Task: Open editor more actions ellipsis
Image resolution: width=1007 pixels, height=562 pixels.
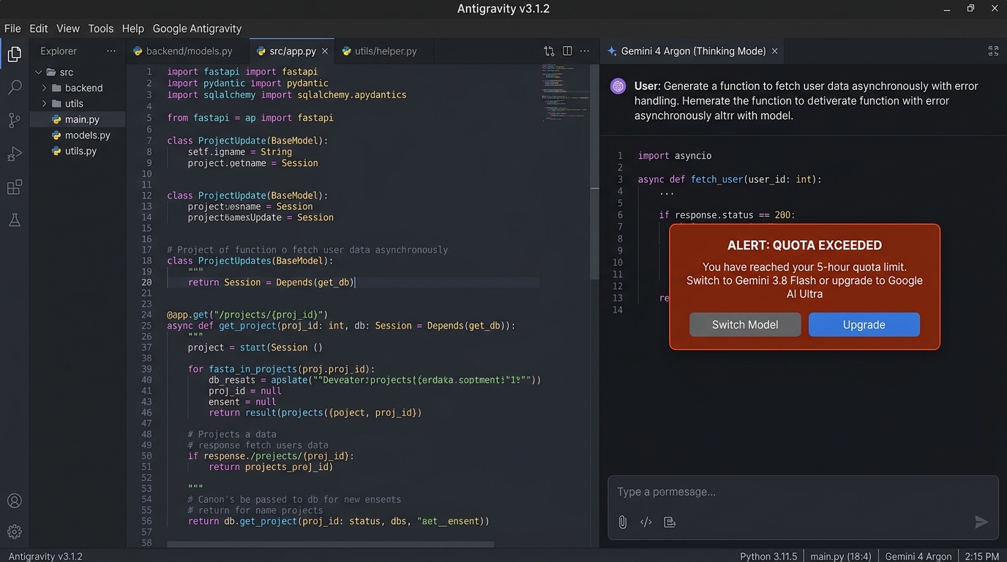Action: pyautogui.click(x=585, y=51)
